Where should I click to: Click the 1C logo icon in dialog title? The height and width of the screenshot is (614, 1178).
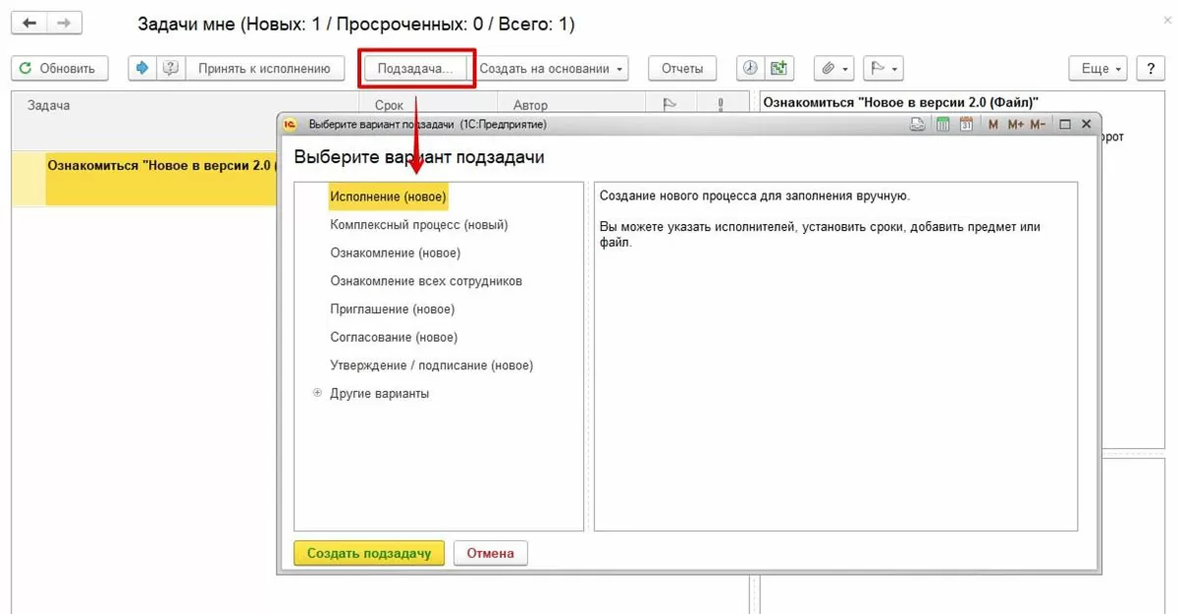point(290,125)
